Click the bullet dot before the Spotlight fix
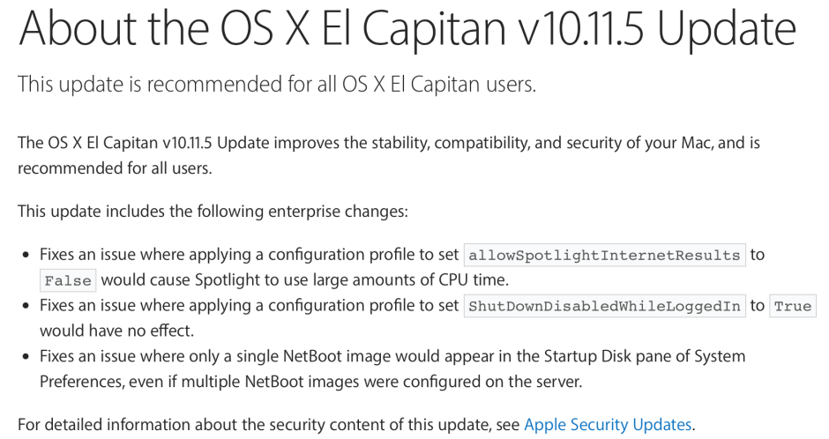The image size is (829, 439). (26, 256)
